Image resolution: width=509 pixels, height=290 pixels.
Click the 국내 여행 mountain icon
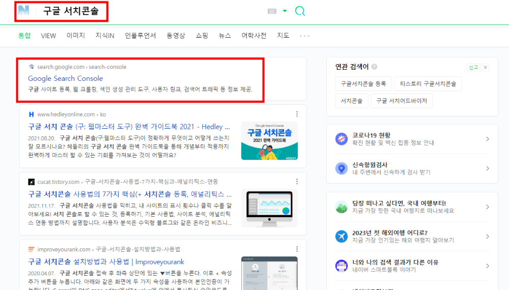tap(342, 207)
